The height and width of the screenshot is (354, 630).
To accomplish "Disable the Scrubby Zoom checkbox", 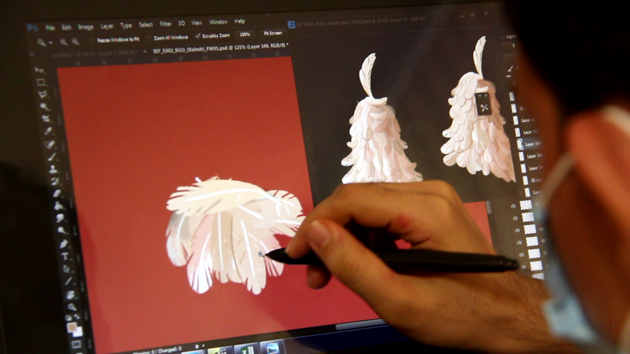I will 198,35.
